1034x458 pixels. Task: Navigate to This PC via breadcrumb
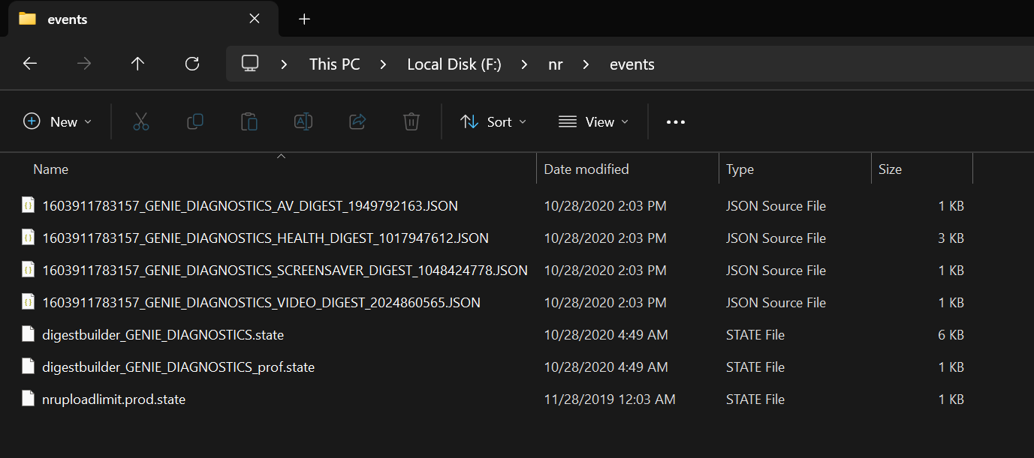(x=334, y=64)
